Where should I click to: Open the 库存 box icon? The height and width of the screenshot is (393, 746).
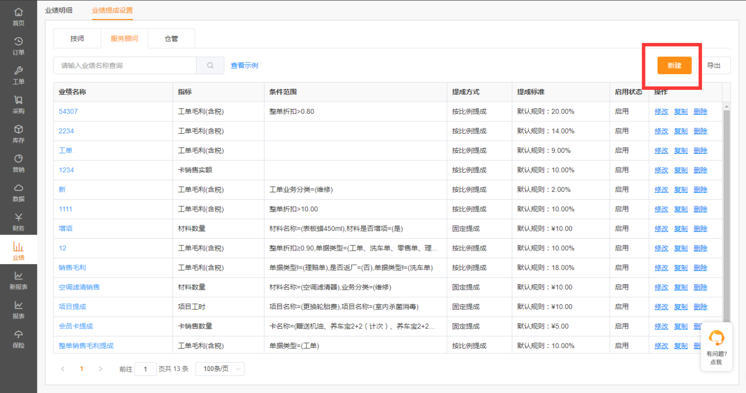pos(18,129)
